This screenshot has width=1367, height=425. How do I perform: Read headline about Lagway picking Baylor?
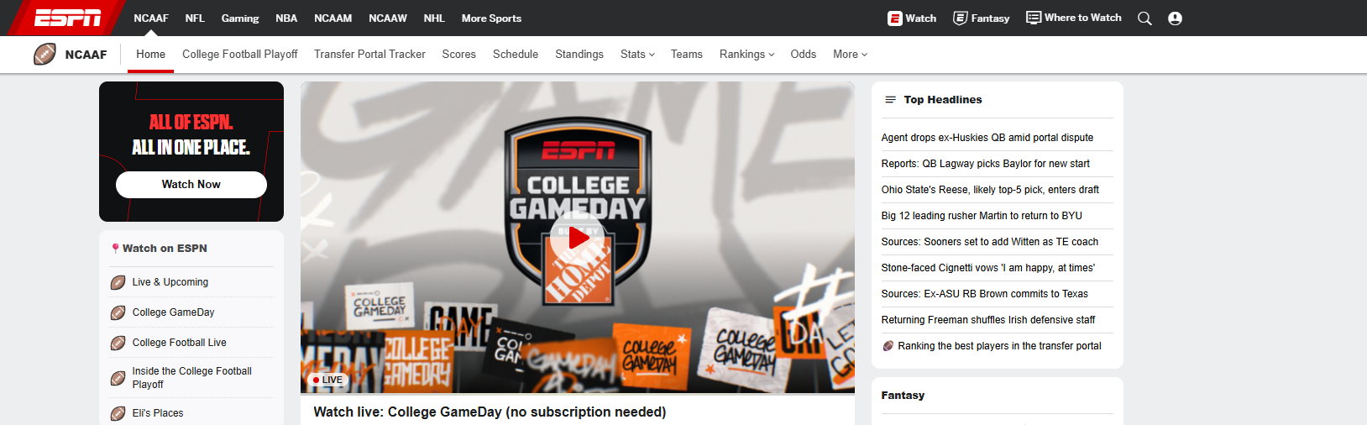click(x=986, y=164)
